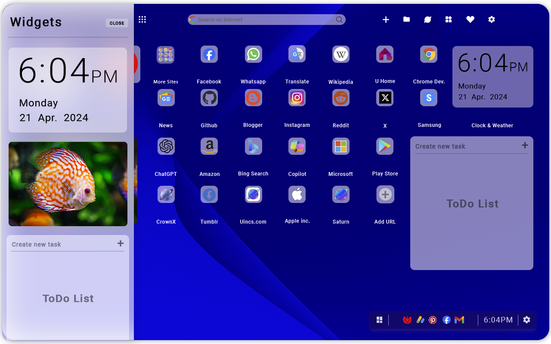Image resolution: width=551 pixels, height=344 pixels.
Task: Close the Widgets panel
Action: pyautogui.click(x=117, y=23)
